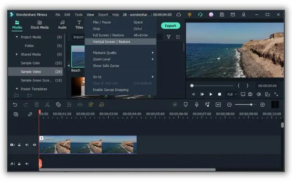Delete clip using trash icon
The image size is (292, 182).
[x=36, y=104]
